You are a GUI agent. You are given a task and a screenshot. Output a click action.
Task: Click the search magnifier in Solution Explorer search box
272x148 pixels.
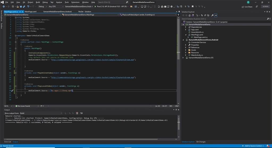(x=268, y=19)
